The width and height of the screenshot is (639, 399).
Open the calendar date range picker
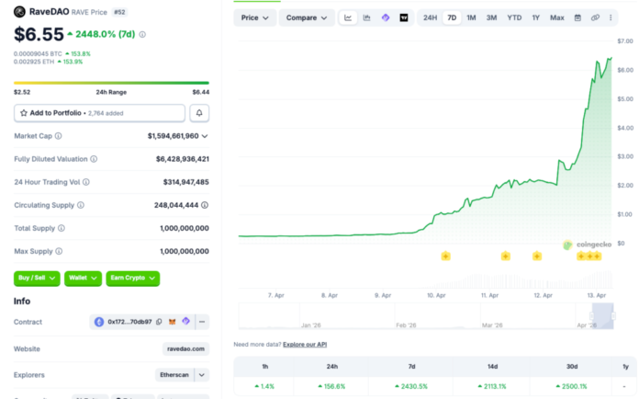click(x=577, y=17)
